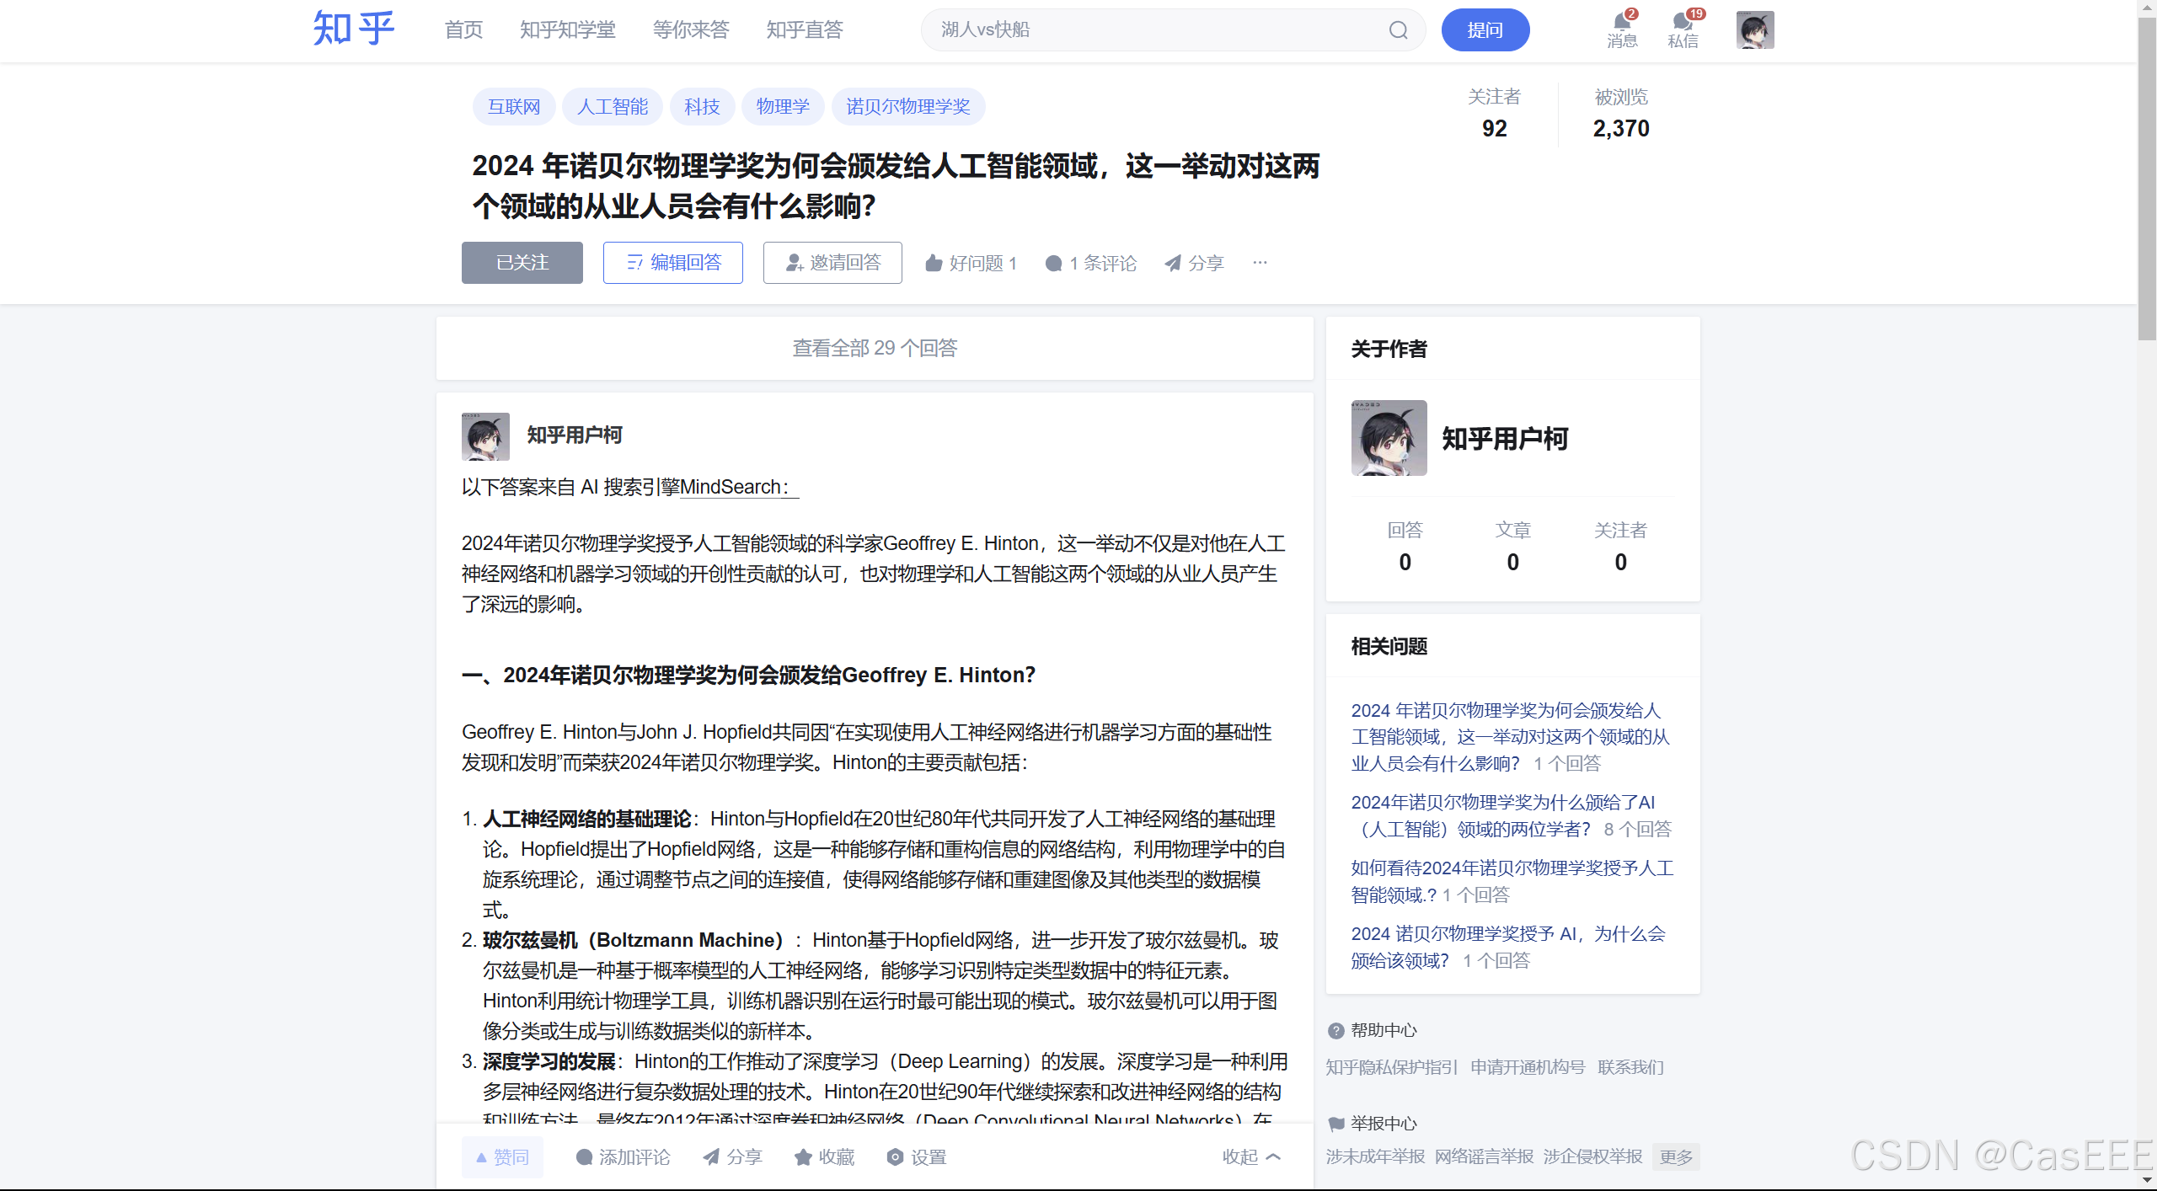This screenshot has width=2157, height=1191.
Task: Open the 消息 notifications bell
Action: [1621, 23]
